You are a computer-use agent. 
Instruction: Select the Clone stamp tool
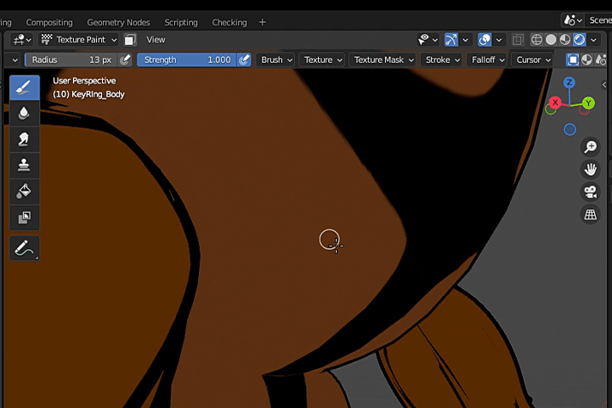pos(24,165)
